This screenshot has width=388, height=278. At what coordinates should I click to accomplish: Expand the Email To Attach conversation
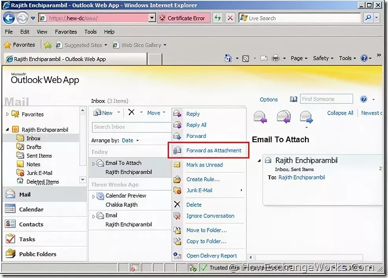coord(93,164)
